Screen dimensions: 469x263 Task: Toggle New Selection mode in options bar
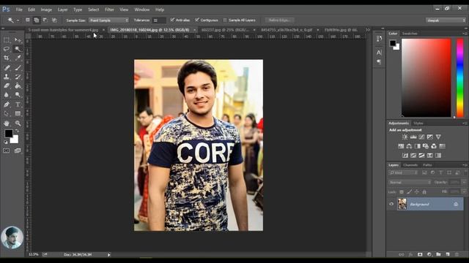[28, 20]
